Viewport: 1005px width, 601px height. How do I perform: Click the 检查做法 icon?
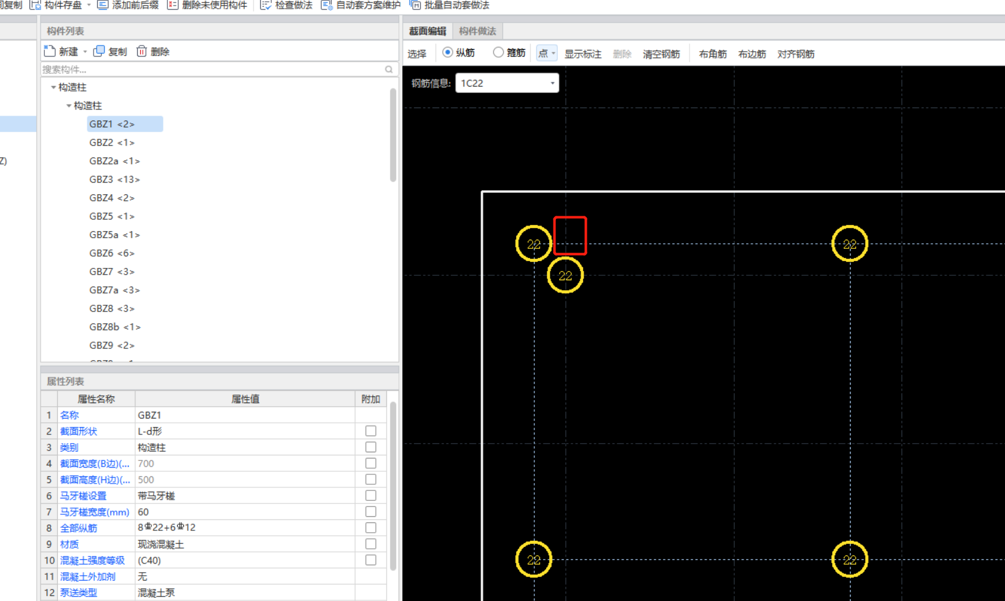point(266,5)
